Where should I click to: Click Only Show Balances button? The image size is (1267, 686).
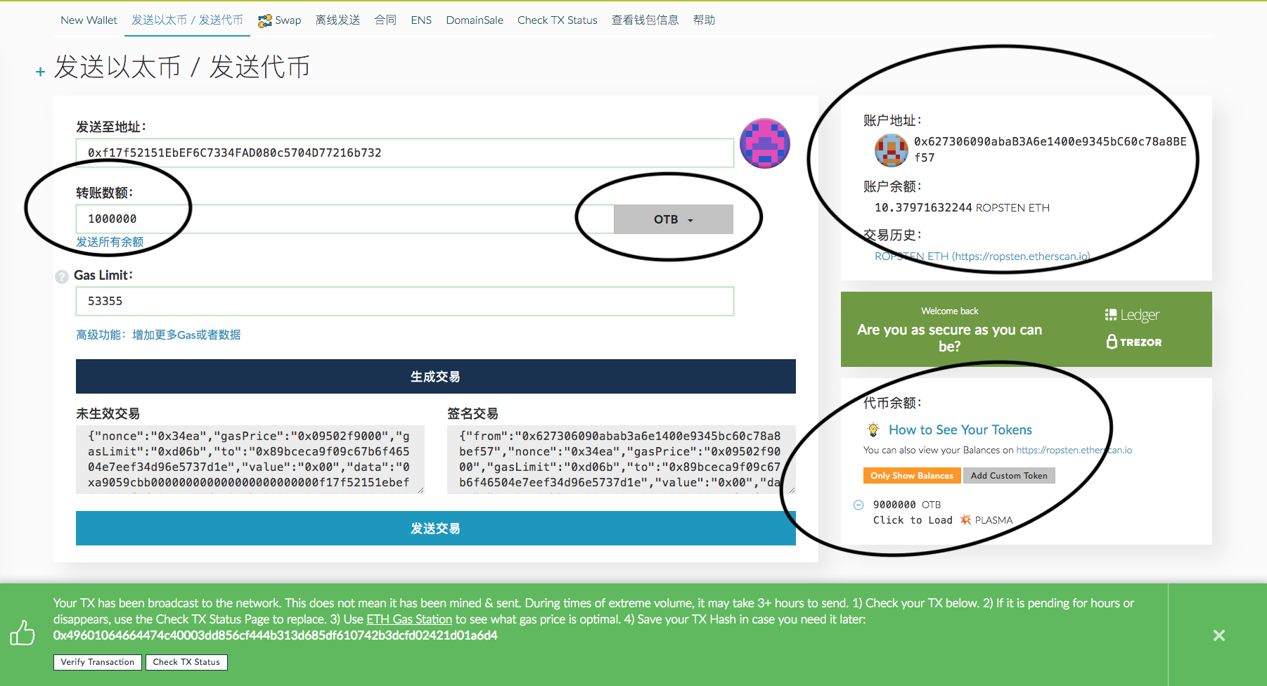point(912,476)
